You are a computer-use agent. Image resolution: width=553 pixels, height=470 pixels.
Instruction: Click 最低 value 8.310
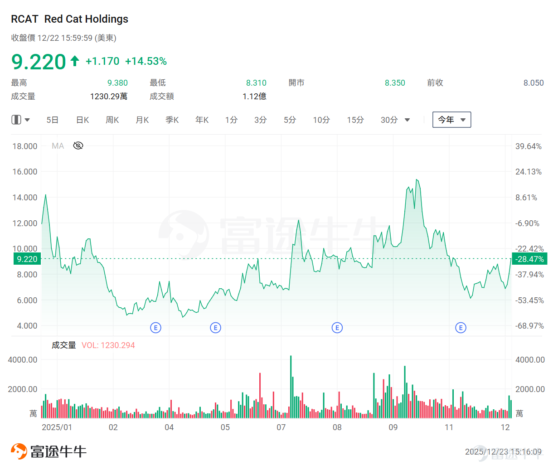256,83
